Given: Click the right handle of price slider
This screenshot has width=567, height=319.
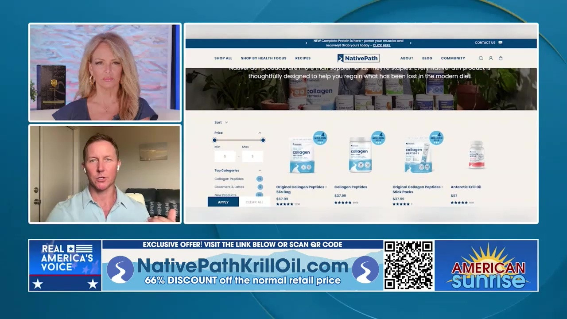Looking at the screenshot, I should pyautogui.click(x=263, y=140).
